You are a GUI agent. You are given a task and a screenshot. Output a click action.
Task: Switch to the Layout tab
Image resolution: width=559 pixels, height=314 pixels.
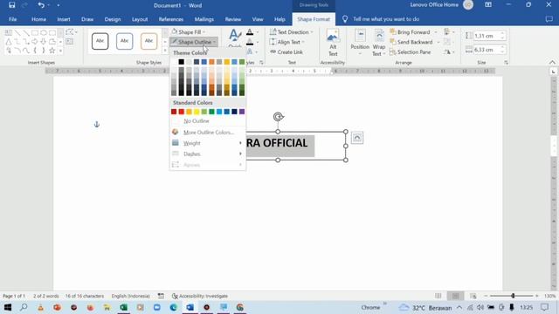(x=140, y=19)
